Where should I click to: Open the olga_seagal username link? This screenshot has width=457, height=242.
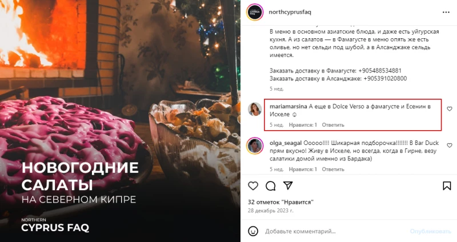(x=286, y=143)
